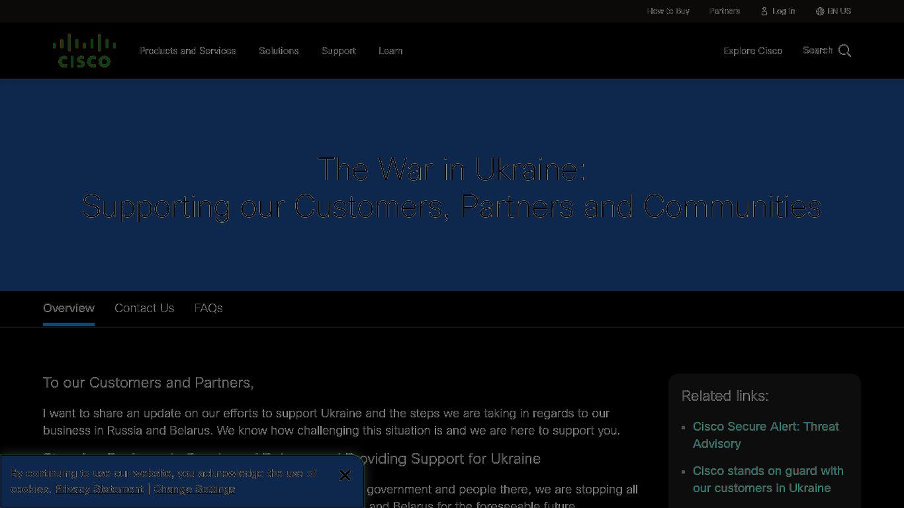Click the Search text label
The image size is (904, 508).
pos(817,50)
